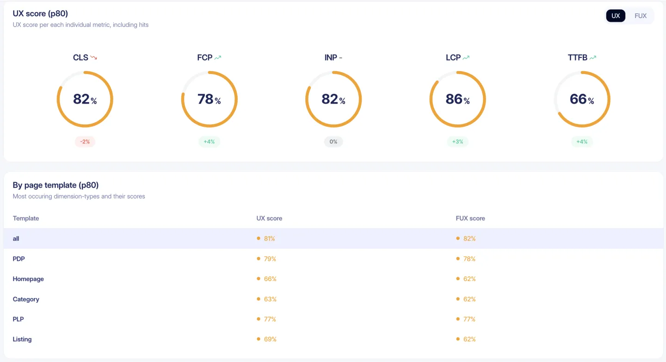This screenshot has height=362, width=666.
Task: Open the PDP template row
Action: [x=18, y=258]
